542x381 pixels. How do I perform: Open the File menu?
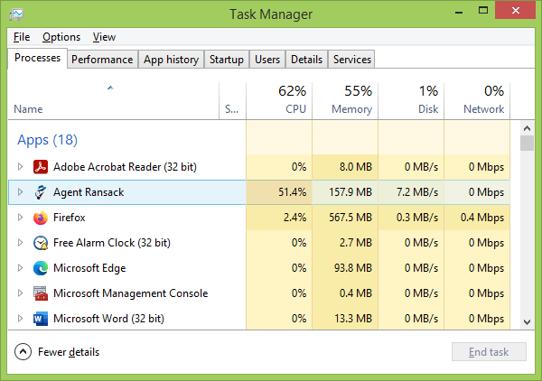coord(22,37)
